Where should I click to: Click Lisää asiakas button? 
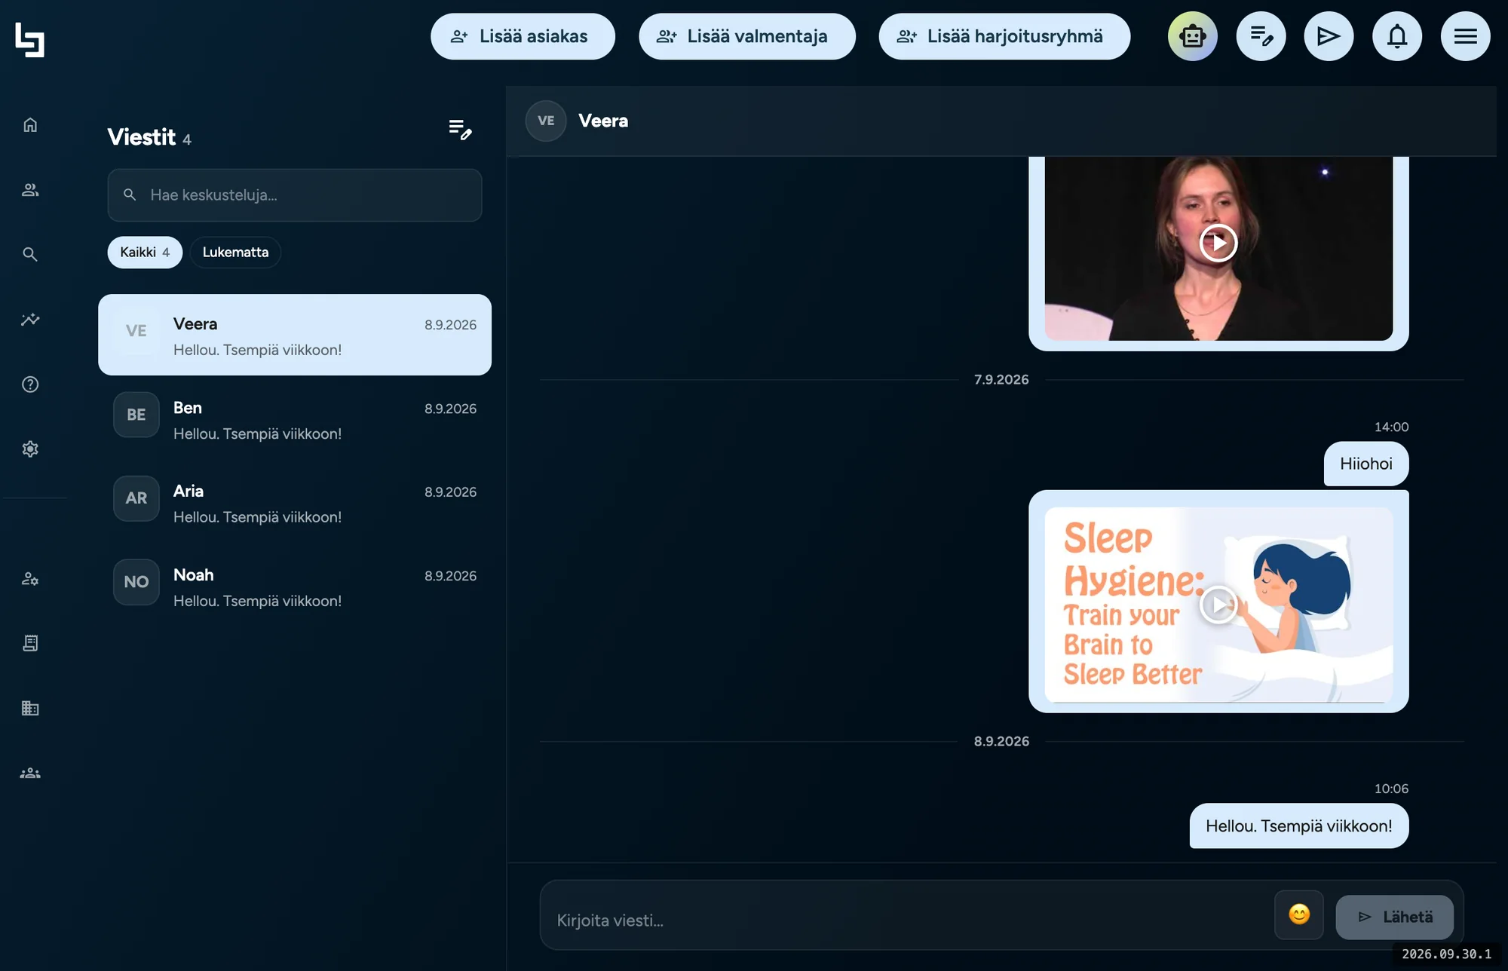(x=523, y=36)
